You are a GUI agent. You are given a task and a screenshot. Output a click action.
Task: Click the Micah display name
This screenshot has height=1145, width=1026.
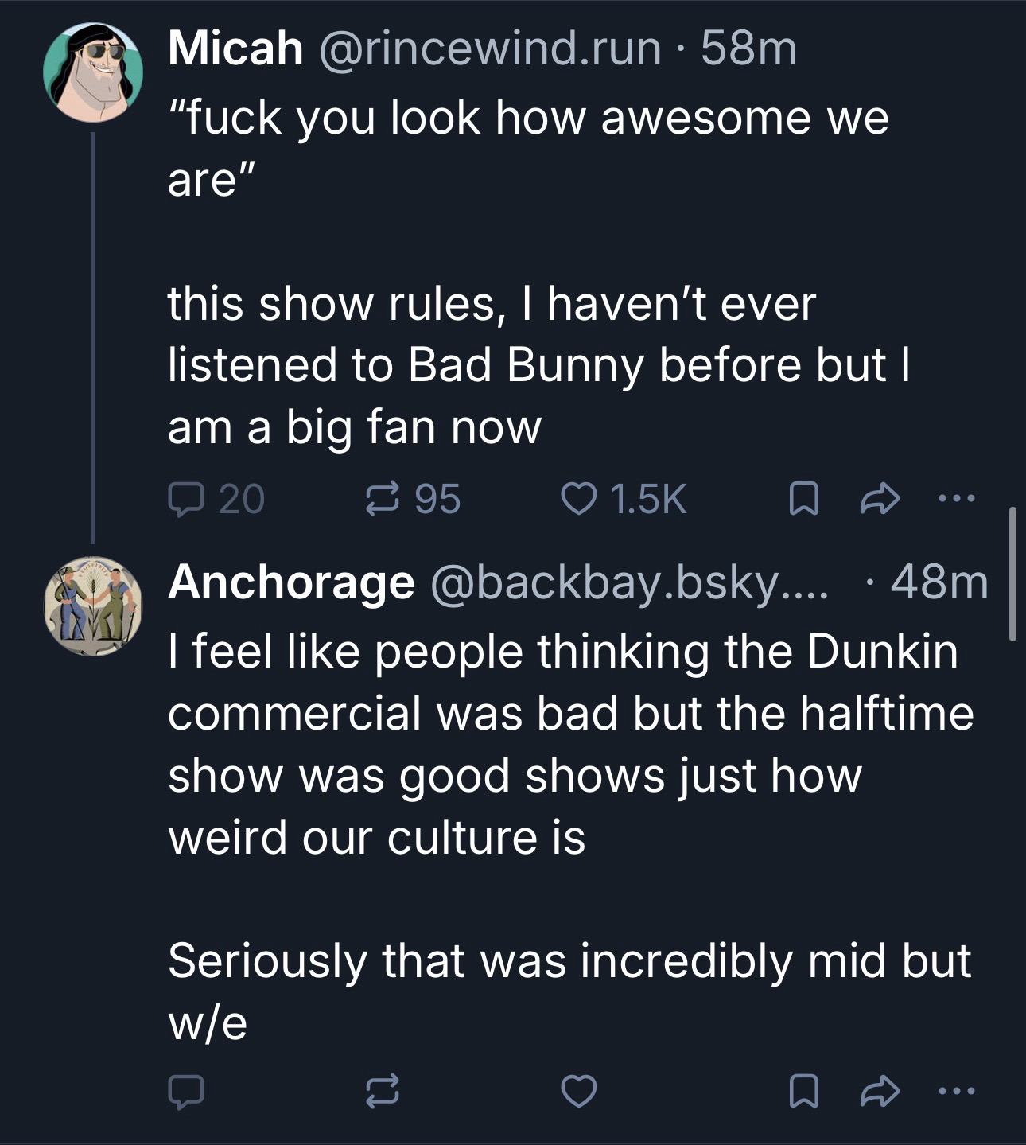point(235,49)
